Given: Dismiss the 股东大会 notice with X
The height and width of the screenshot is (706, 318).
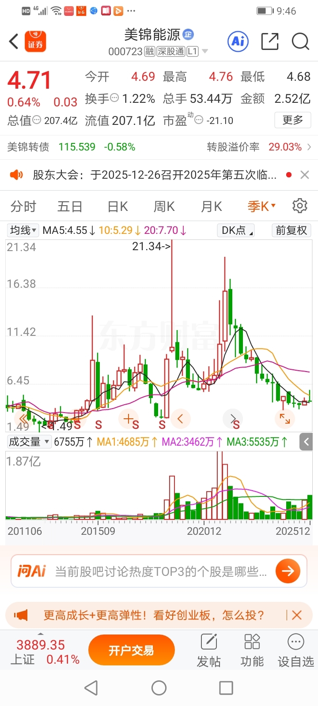Looking at the screenshot, I should coord(305,175).
